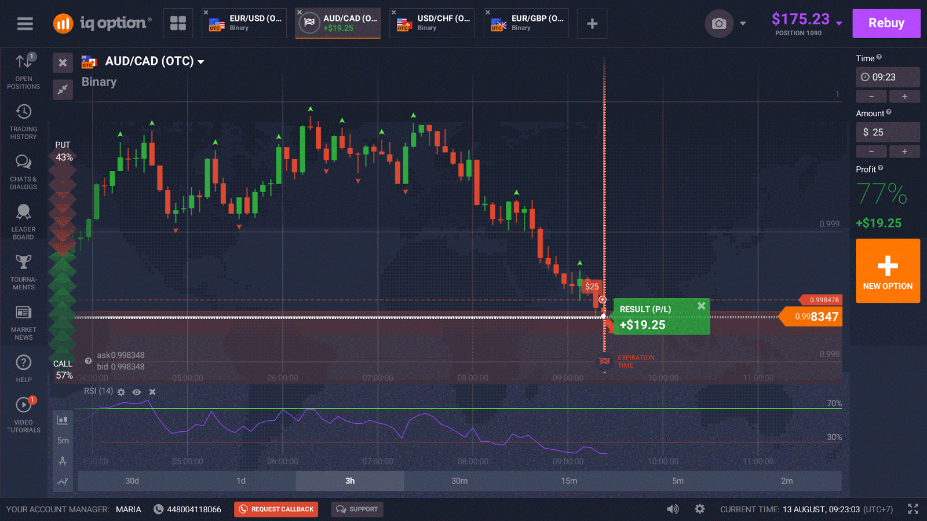
Task: Click the $25 position marker on chart
Action: [x=592, y=287]
